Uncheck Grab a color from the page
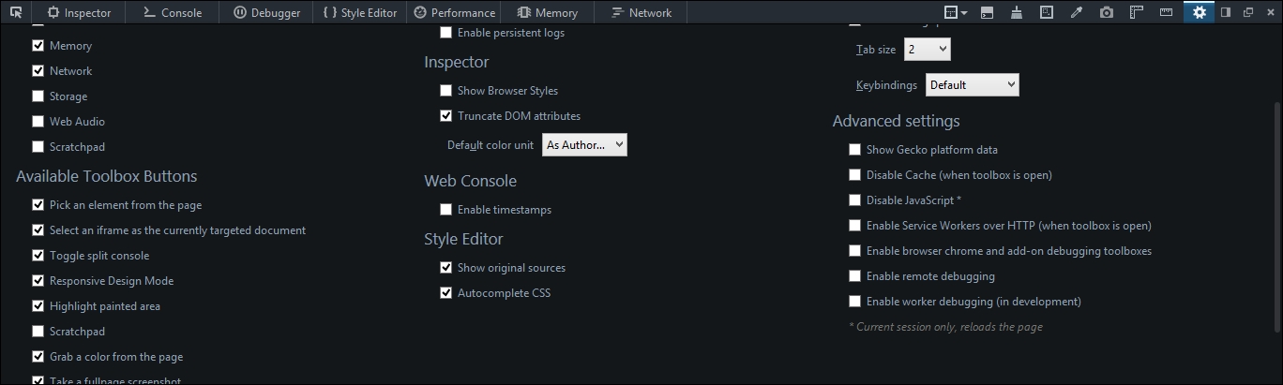This screenshot has height=385, width=1283. [x=38, y=356]
